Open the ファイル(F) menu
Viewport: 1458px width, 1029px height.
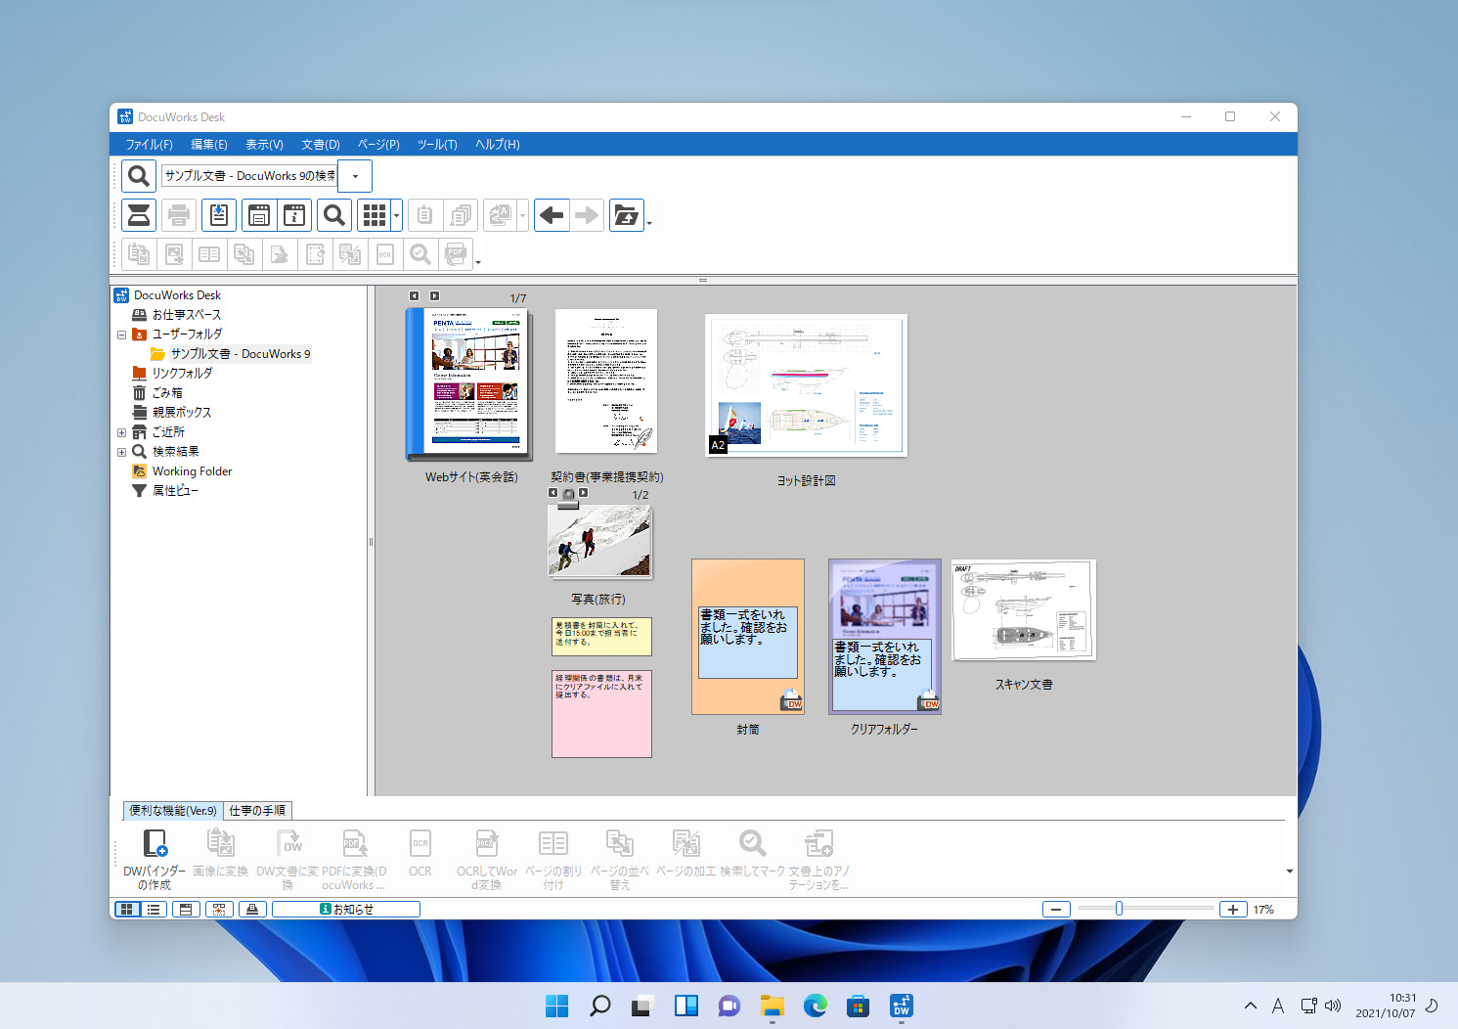149,144
